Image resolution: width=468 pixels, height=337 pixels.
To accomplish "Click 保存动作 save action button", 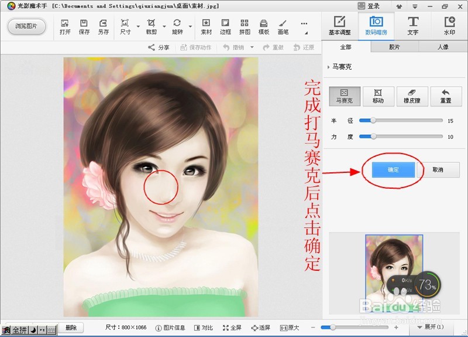I will 196,47.
